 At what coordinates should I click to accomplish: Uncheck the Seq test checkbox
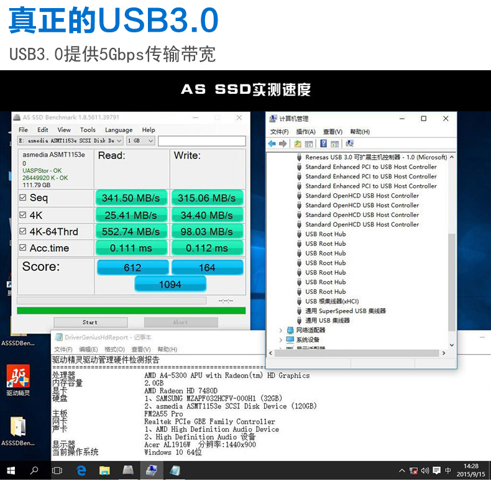pyautogui.click(x=23, y=198)
